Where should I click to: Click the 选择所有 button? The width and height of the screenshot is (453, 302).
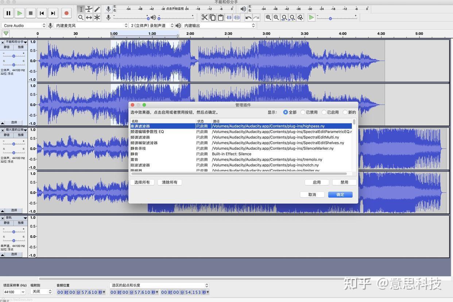142,182
